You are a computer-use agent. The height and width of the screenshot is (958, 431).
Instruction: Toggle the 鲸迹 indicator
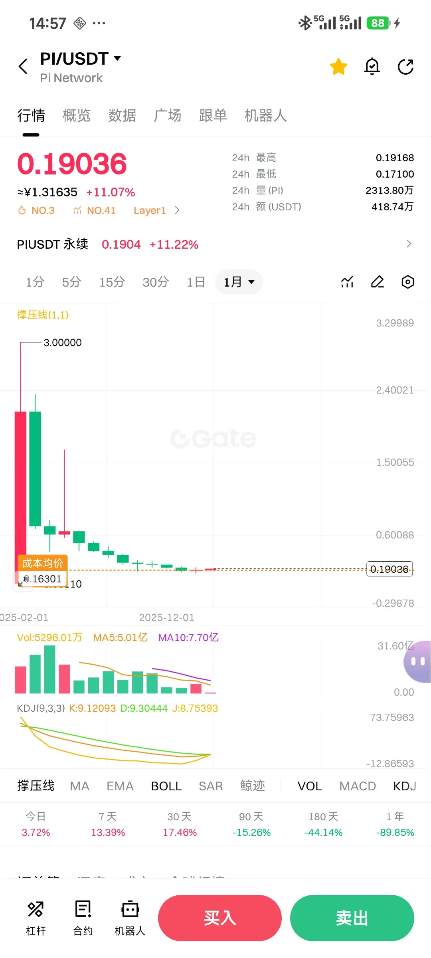click(253, 786)
